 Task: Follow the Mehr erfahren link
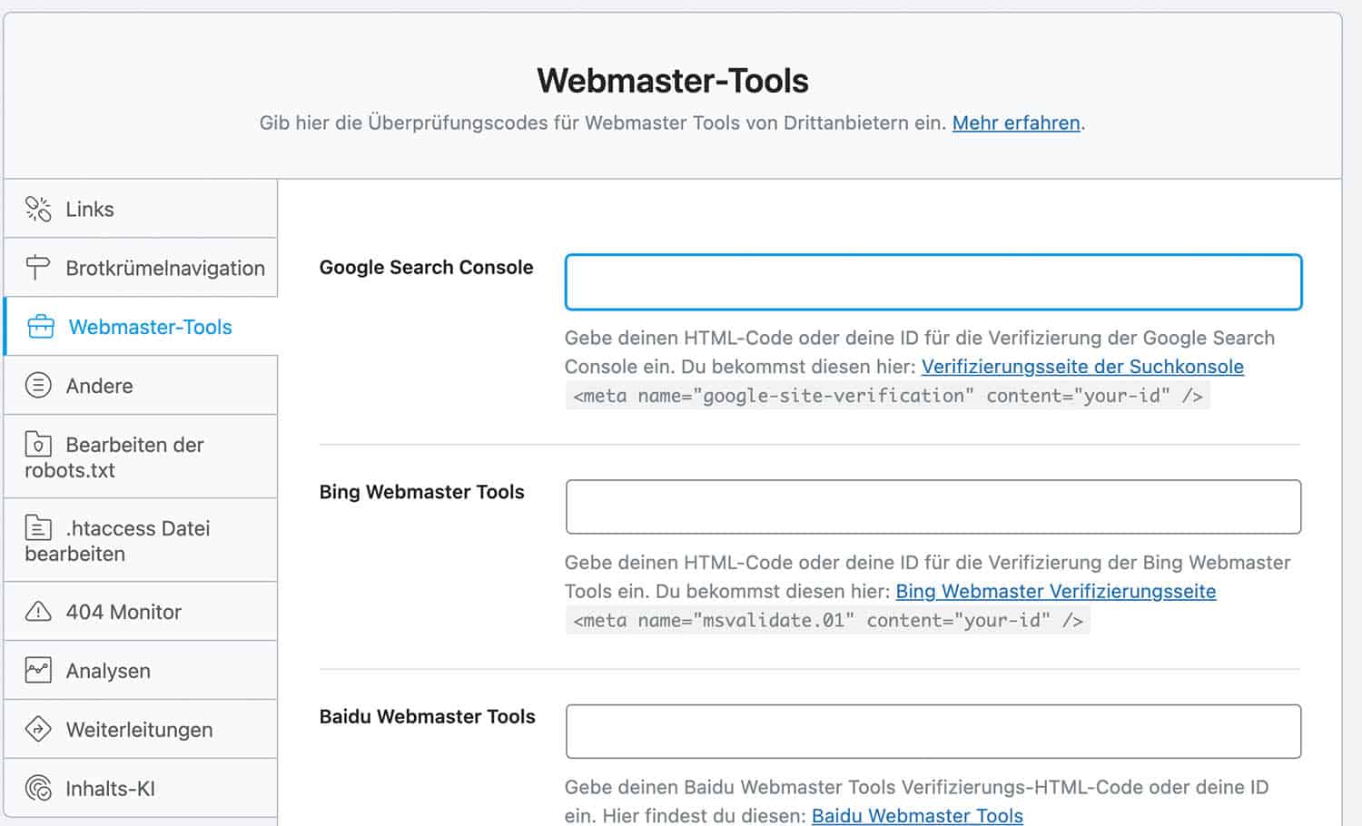1016,123
